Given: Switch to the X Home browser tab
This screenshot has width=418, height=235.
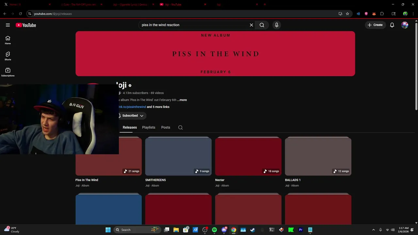Looking at the screenshot, I should [x=27, y=5].
